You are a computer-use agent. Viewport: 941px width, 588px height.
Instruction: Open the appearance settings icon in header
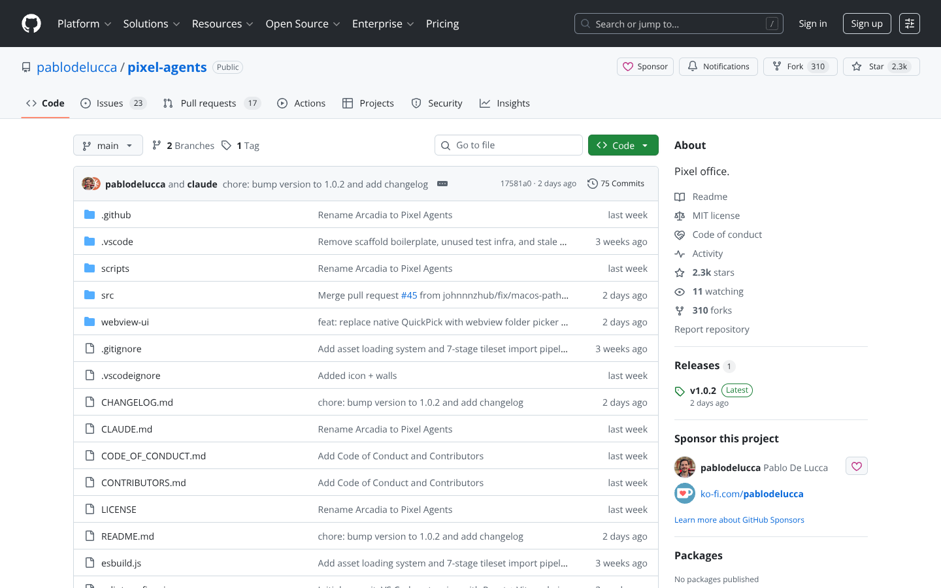click(x=909, y=24)
